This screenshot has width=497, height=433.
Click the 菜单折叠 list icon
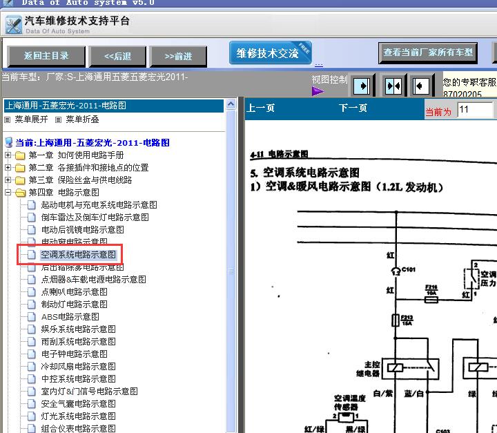click(58, 120)
